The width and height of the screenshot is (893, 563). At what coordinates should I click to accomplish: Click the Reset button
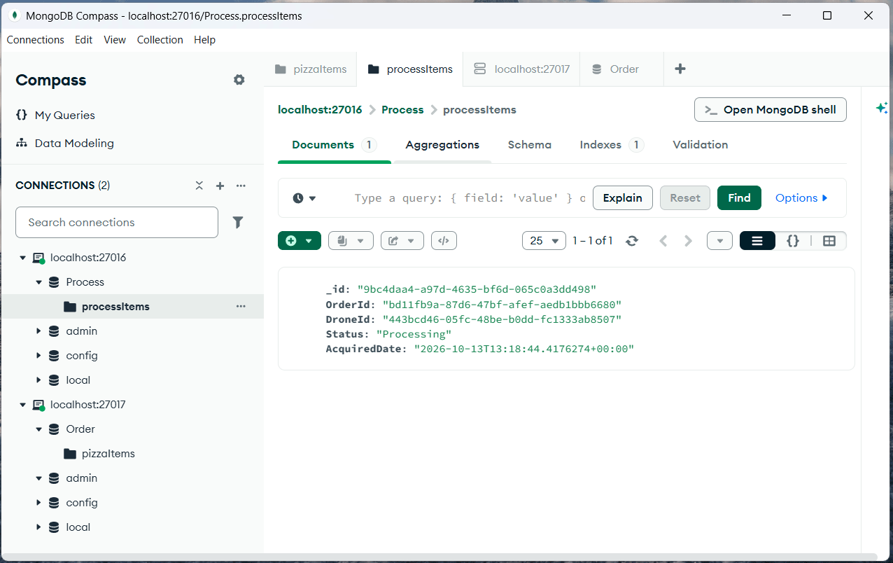[685, 198]
